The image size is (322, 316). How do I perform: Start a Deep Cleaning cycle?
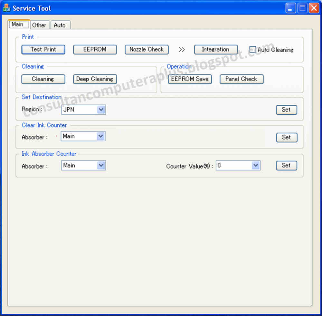click(x=95, y=79)
